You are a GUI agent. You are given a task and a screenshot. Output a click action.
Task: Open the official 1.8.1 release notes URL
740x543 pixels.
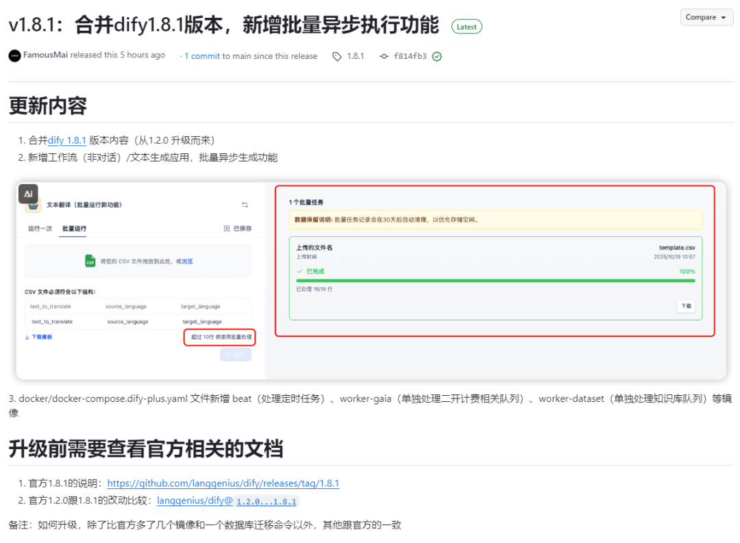pyautogui.click(x=223, y=483)
